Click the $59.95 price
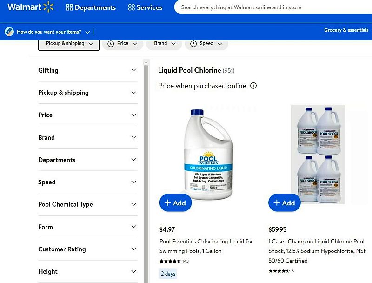This screenshot has height=283, width=372. click(277, 229)
